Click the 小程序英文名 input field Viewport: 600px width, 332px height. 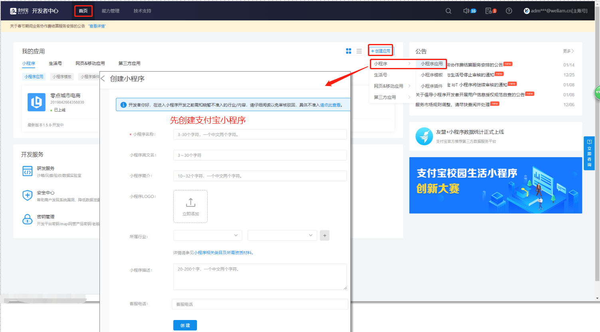[x=260, y=155]
